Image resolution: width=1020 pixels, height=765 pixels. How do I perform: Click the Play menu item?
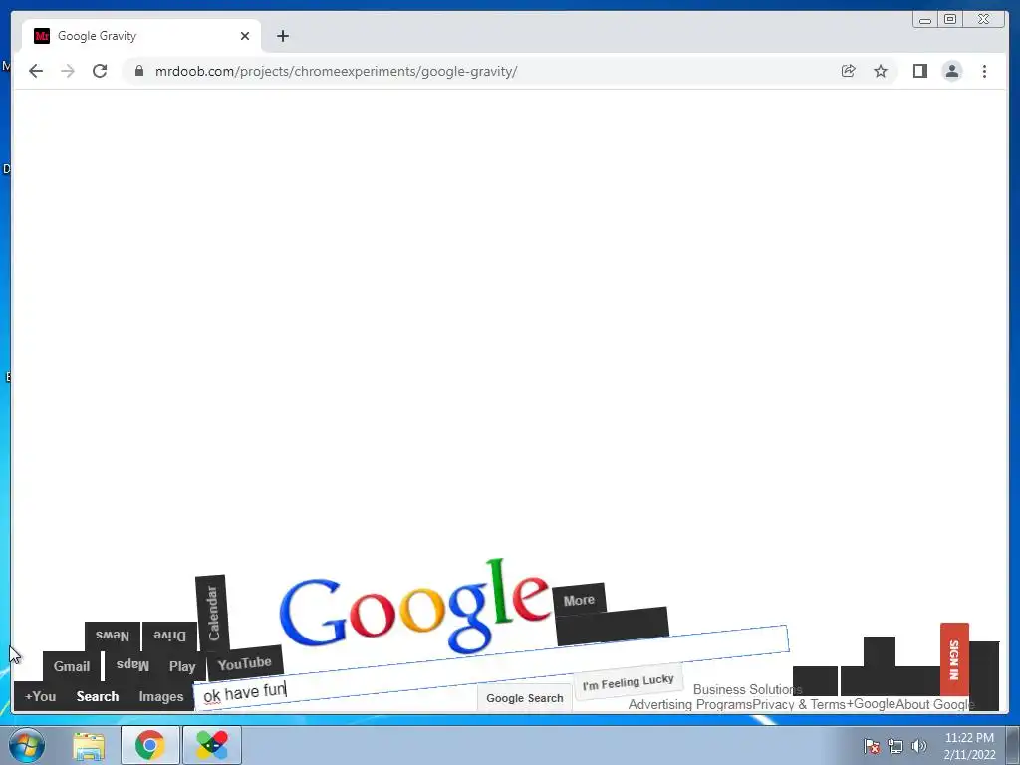(x=182, y=666)
